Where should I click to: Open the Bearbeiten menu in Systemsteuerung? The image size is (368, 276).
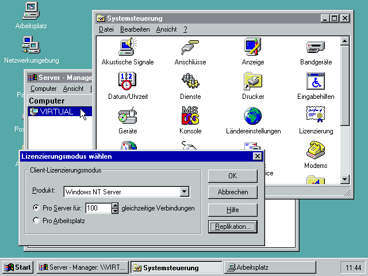click(x=135, y=29)
